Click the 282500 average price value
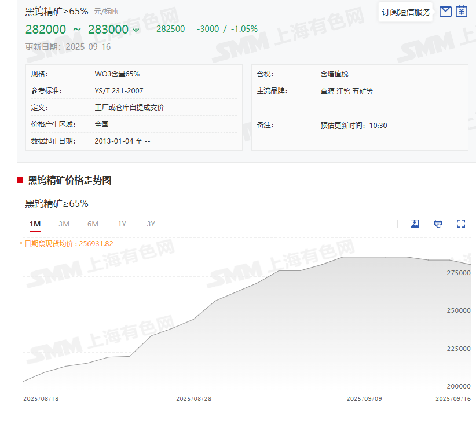 [x=171, y=29]
